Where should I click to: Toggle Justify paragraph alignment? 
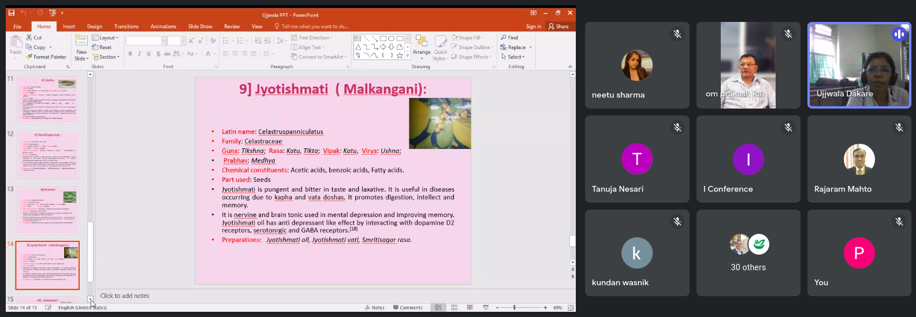click(x=254, y=54)
